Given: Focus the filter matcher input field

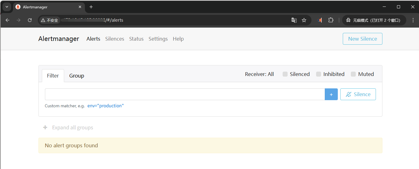Looking at the screenshot, I should (x=185, y=94).
